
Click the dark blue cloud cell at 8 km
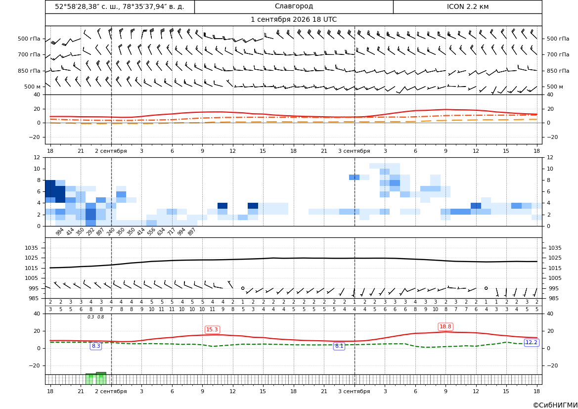[x=50, y=183]
